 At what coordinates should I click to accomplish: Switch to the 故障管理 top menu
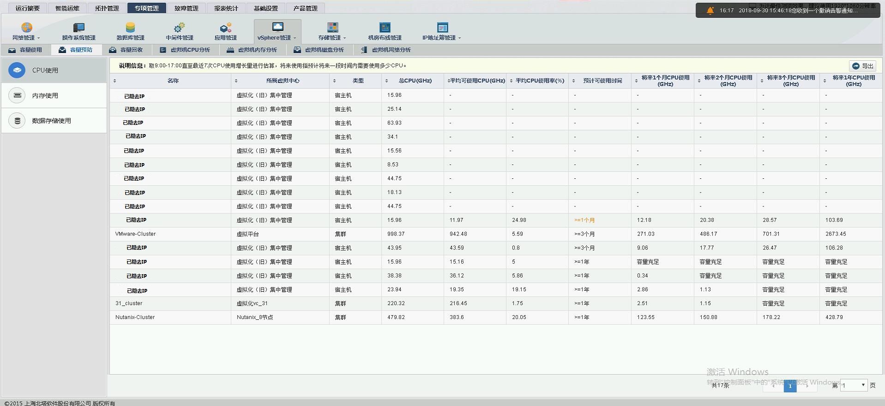tap(186, 8)
